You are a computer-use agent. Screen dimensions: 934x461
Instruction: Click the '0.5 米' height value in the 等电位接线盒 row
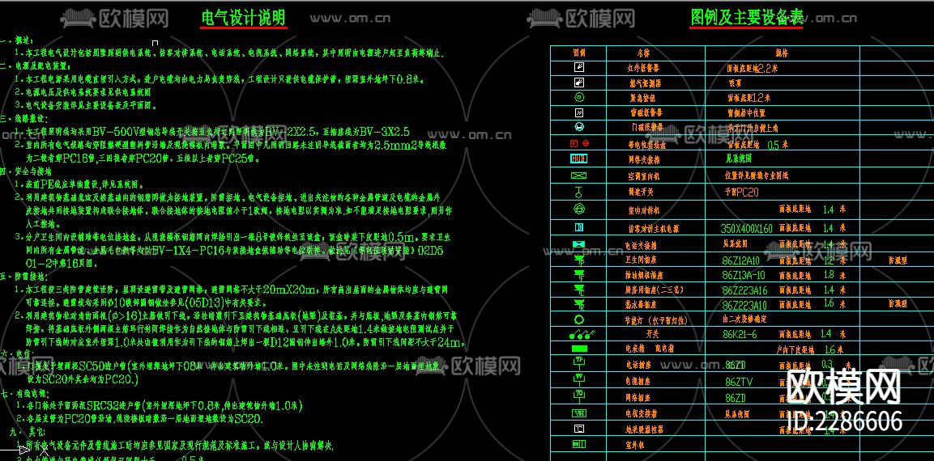pos(778,145)
